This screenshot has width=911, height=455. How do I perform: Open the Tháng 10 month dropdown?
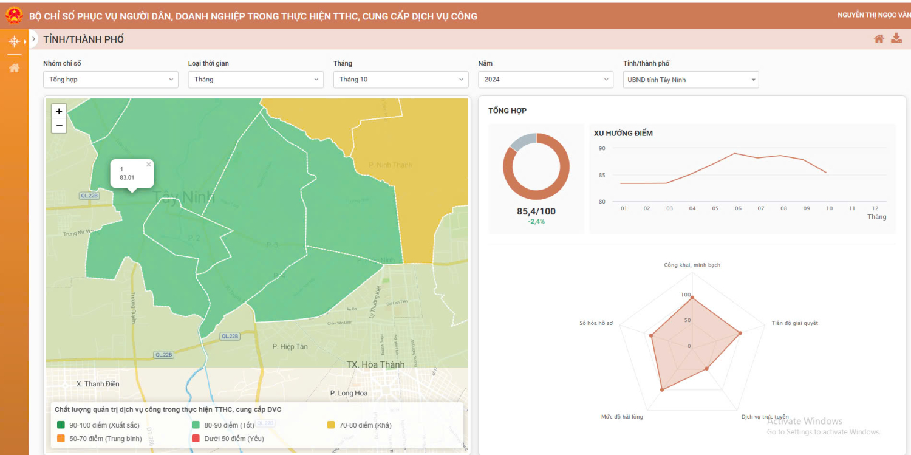pyautogui.click(x=401, y=80)
